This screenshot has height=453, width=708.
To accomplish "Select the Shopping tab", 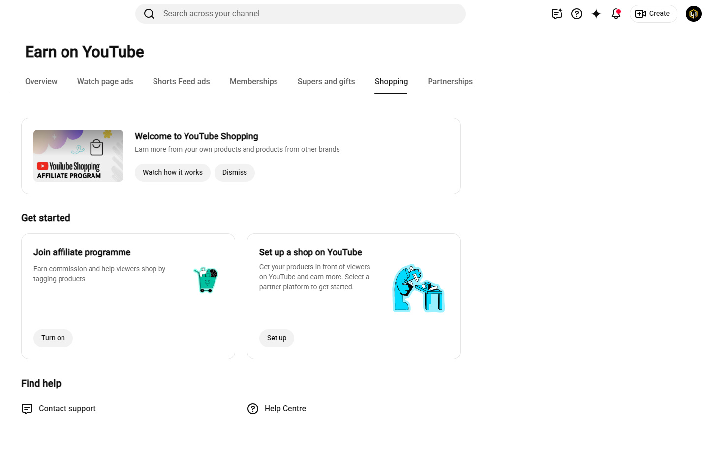I will click(x=391, y=82).
